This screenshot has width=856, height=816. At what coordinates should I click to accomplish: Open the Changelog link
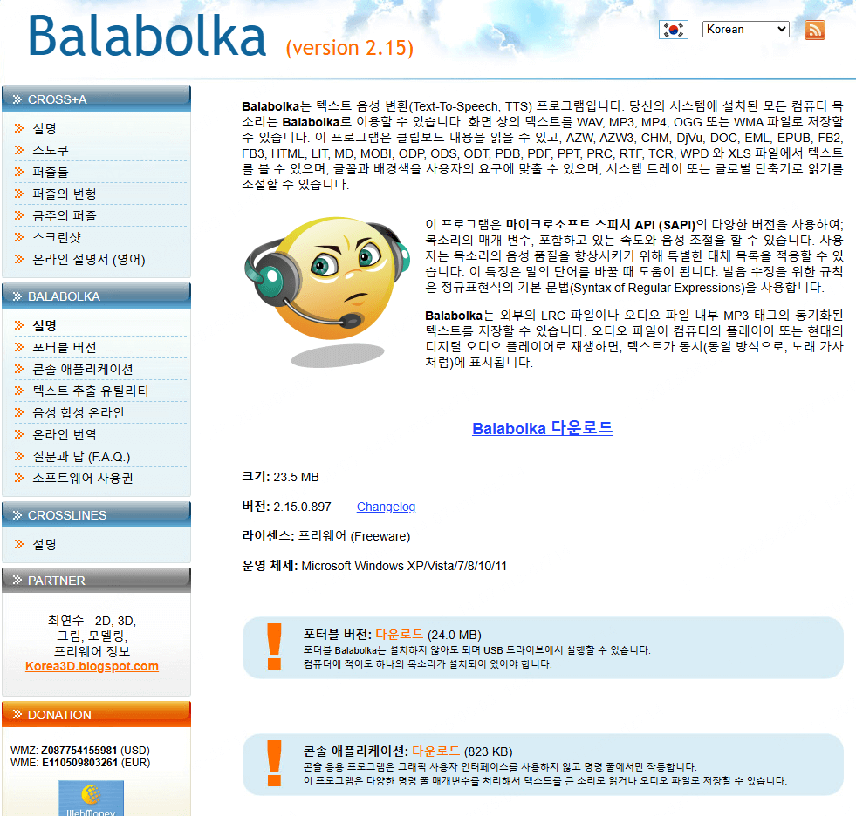386,507
